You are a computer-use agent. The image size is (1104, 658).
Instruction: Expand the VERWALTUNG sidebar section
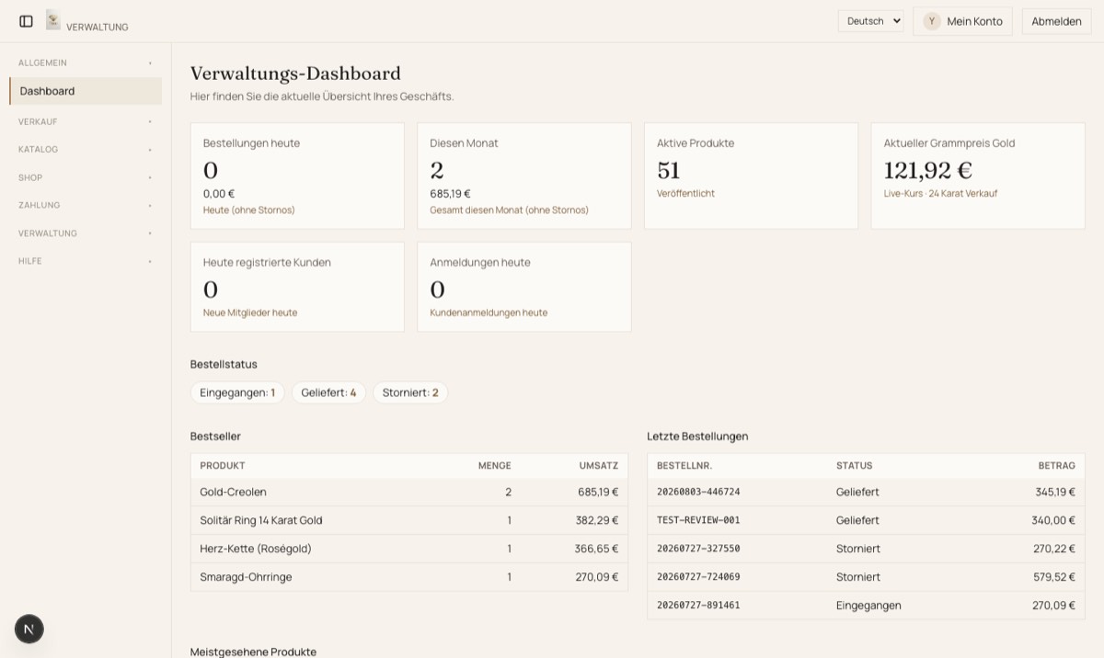(86, 233)
